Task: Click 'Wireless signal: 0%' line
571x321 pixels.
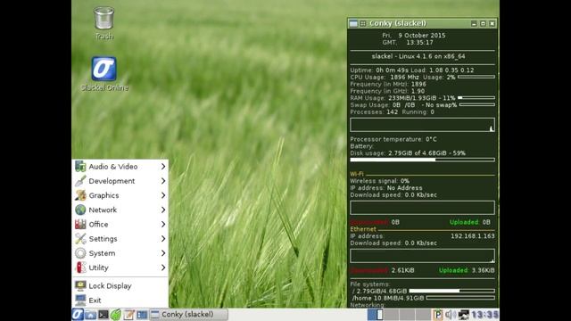Action: [380, 181]
